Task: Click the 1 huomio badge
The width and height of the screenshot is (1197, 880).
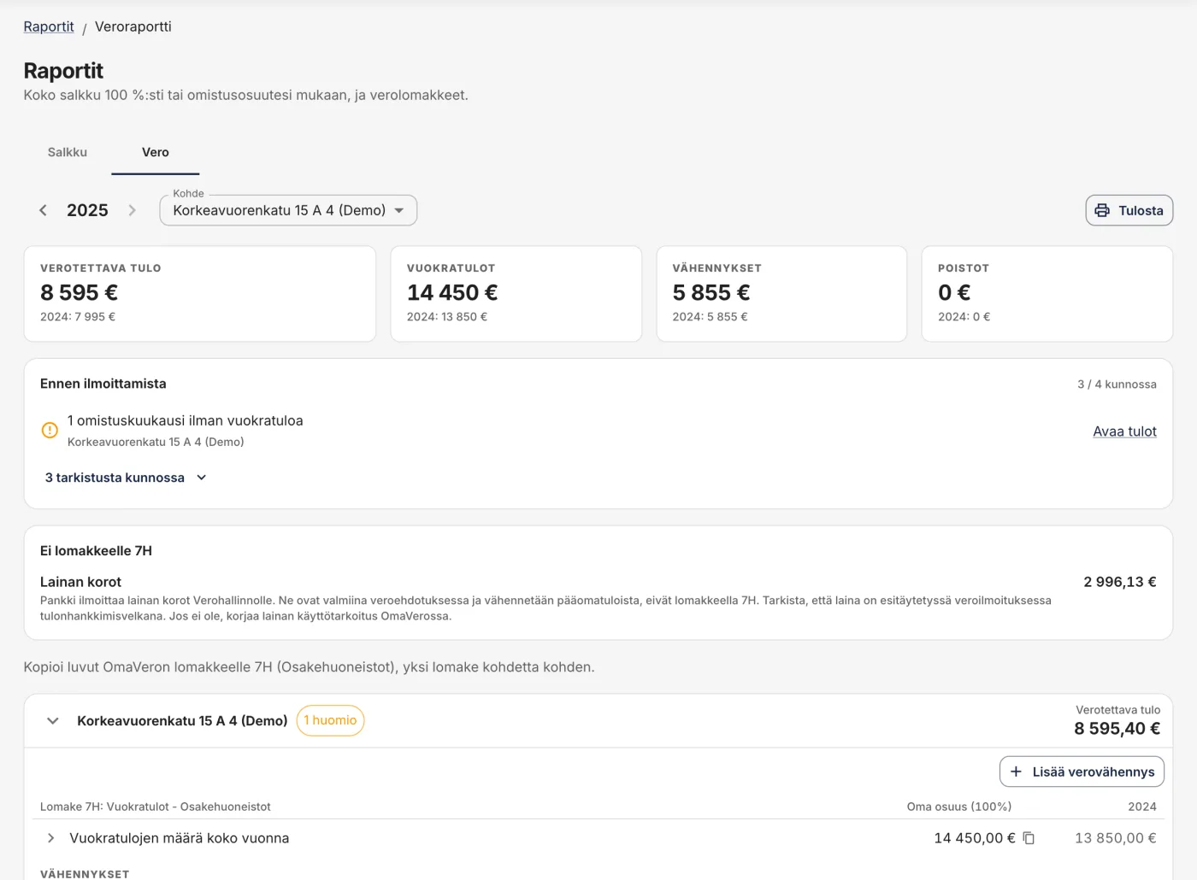Action: pos(330,720)
